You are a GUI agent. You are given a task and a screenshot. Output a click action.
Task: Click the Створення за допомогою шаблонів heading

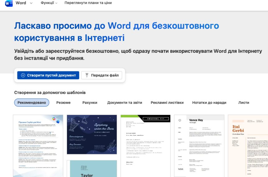point(50,93)
